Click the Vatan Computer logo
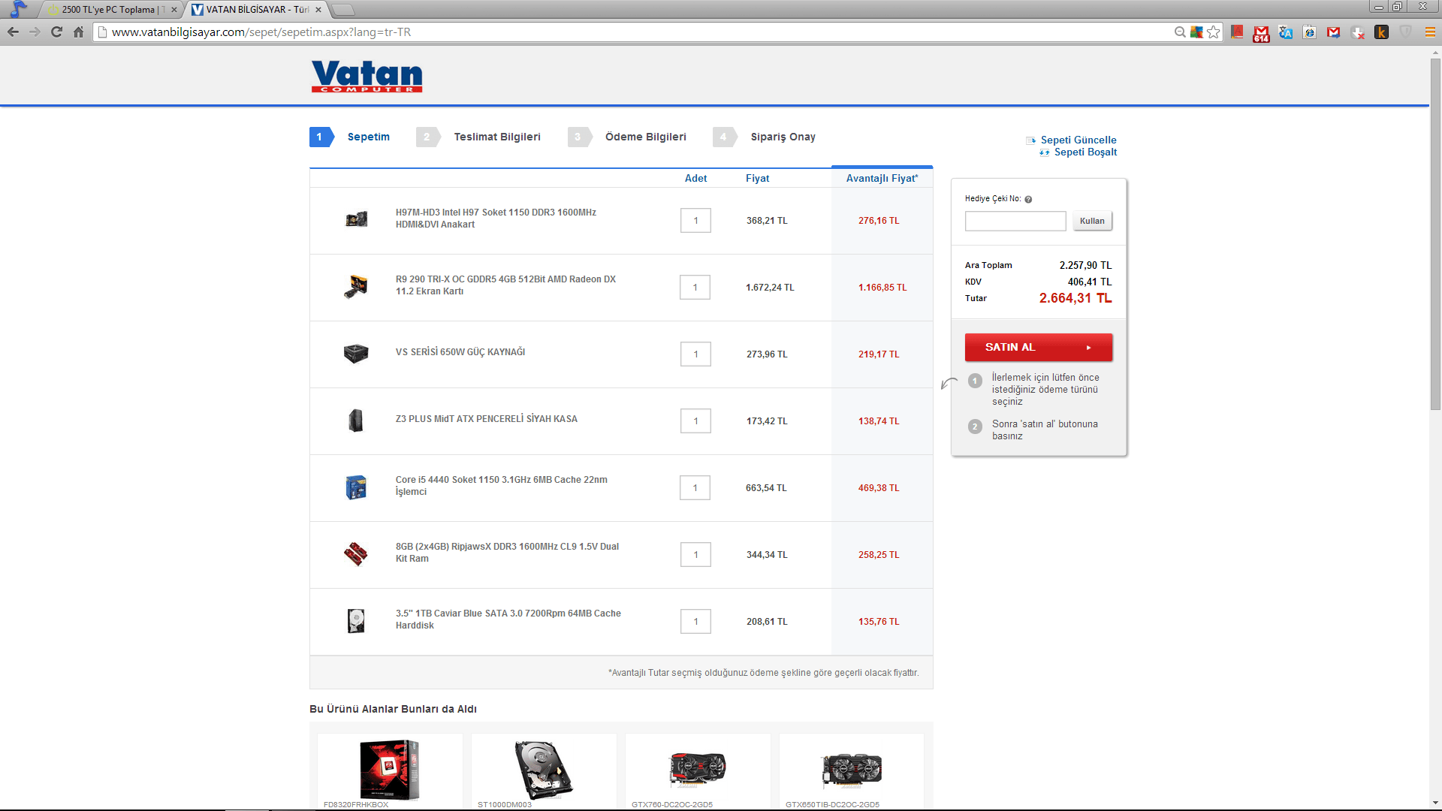This screenshot has height=811, width=1442. click(367, 77)
